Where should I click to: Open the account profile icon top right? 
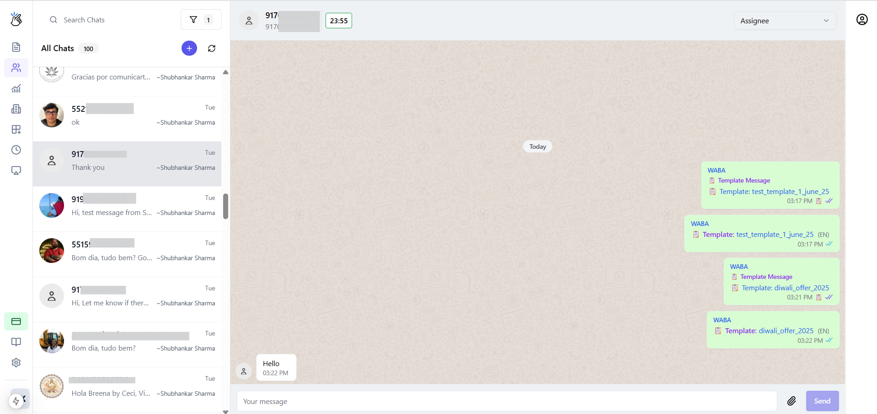click(861, 19)
